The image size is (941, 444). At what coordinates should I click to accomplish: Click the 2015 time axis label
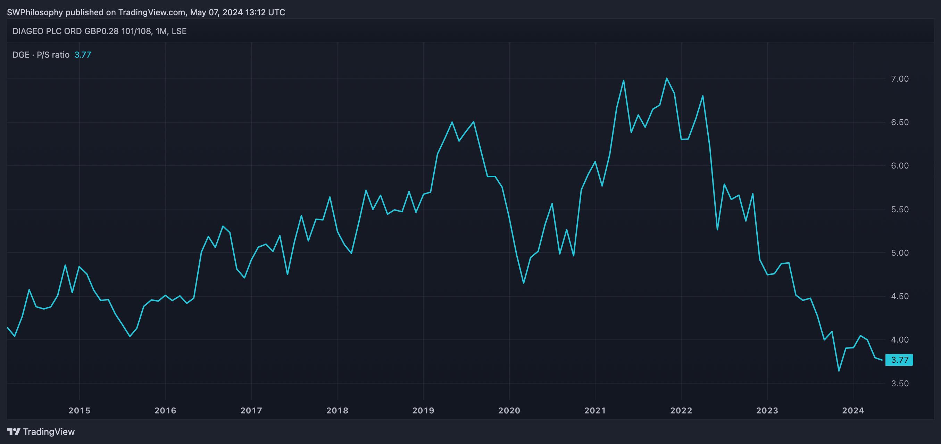click(x=79, y=410)
